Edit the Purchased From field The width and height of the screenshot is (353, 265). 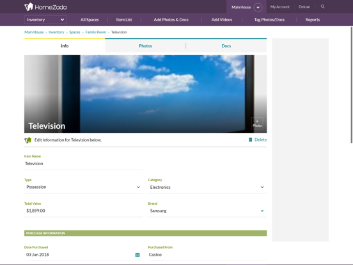coord(207,255)
